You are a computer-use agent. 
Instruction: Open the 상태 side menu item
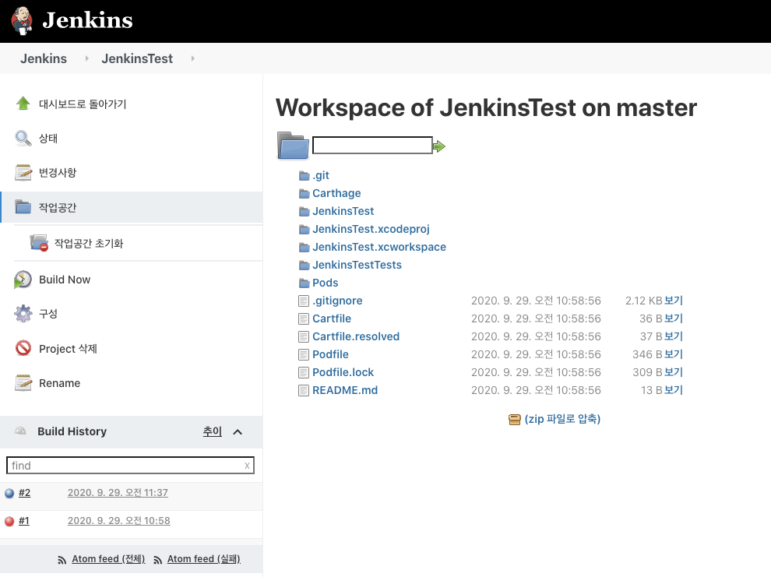(x=48, y=139)
